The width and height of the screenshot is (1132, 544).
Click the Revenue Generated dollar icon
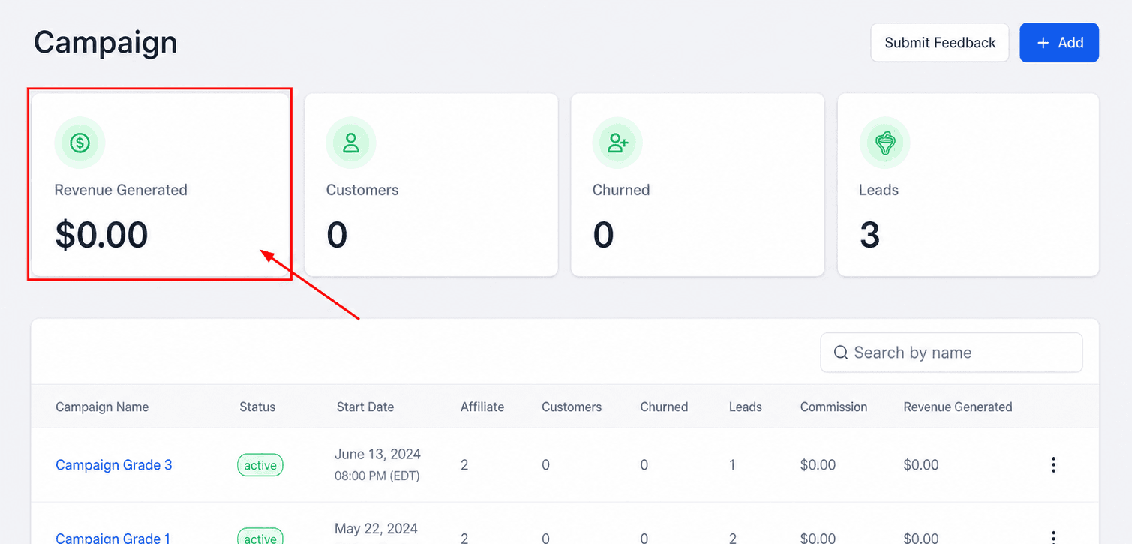(80, 143)
